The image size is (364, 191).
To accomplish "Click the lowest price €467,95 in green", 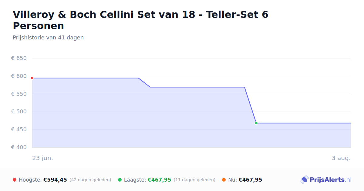I will pyautogui.click(x=159, y=180).
